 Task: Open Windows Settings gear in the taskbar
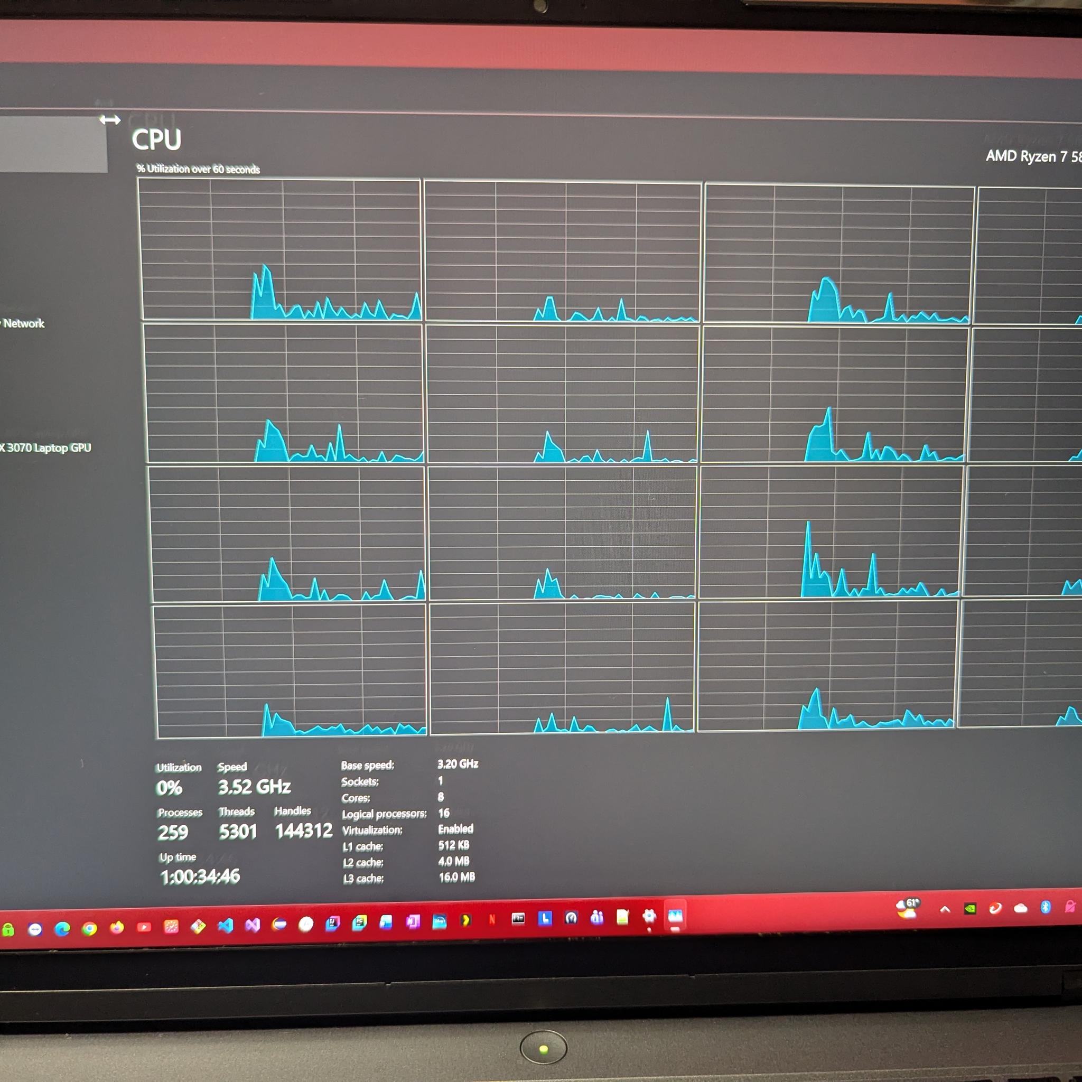click(x=649, y=916)
